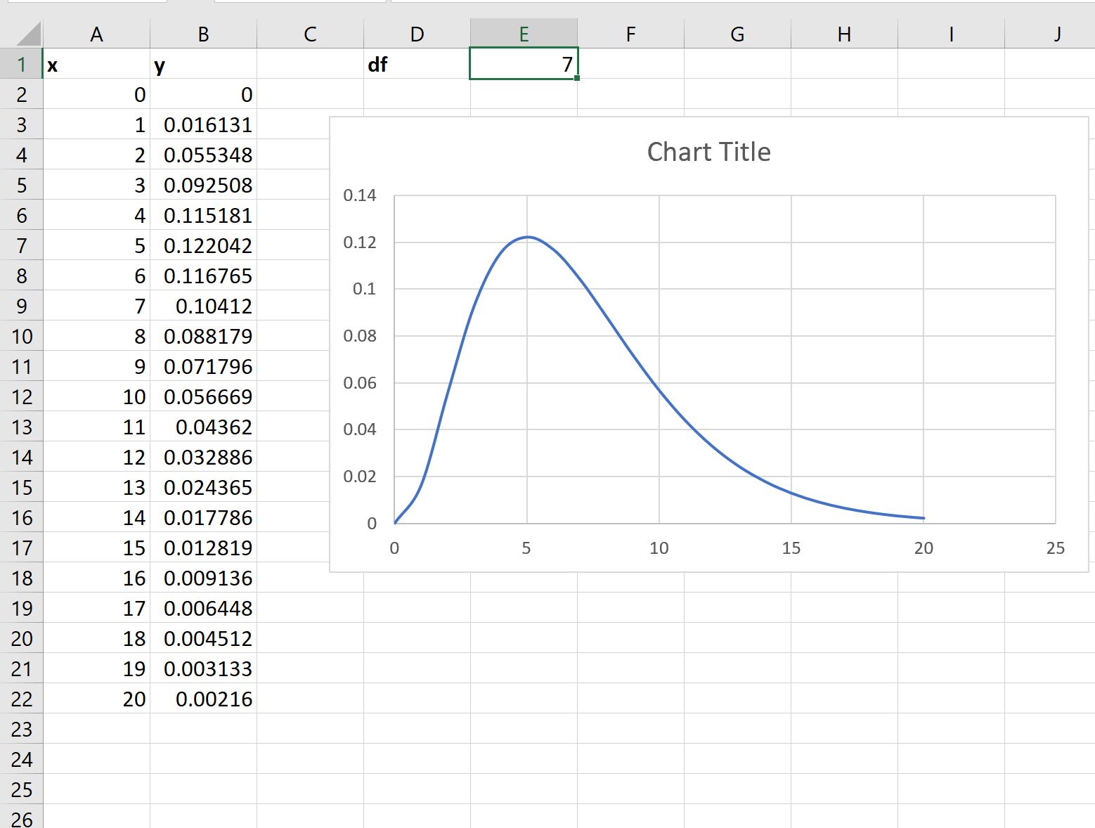This screenshot has height=828, width=1095.
Task: Click x cell with value 10
Action: point(97,396)
